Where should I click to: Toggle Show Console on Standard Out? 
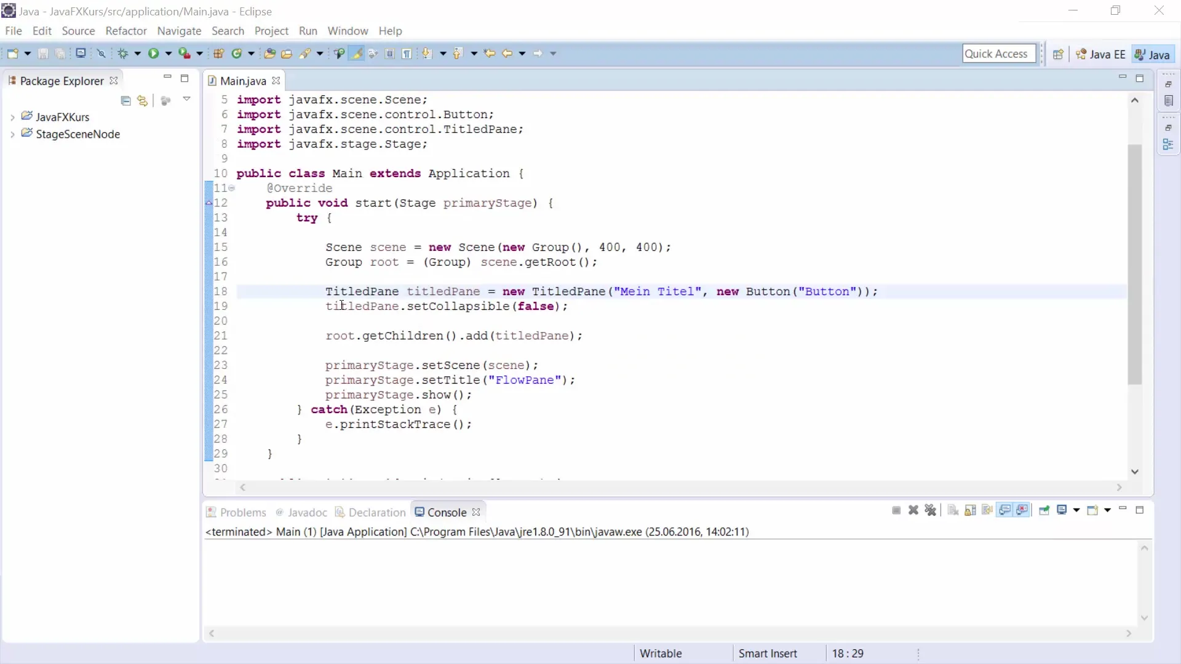(x=1005, y=510)
